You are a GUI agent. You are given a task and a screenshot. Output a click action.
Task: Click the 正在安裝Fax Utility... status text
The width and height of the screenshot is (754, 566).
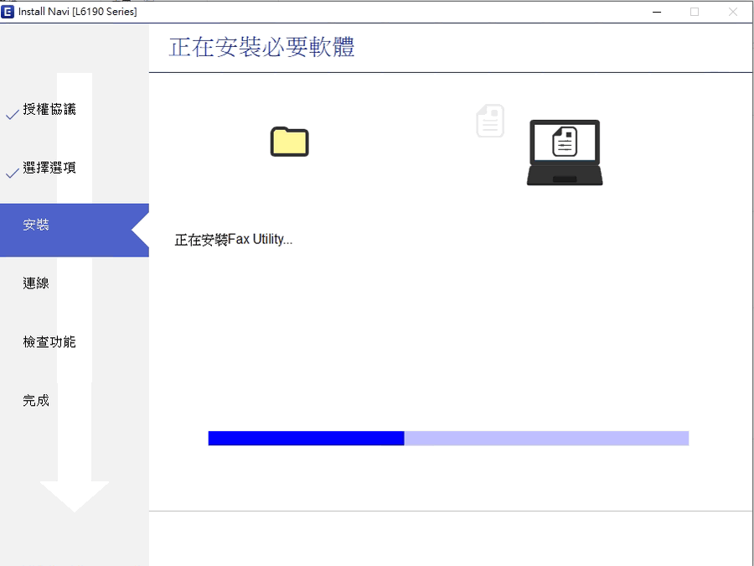click(x=234, y=240)
